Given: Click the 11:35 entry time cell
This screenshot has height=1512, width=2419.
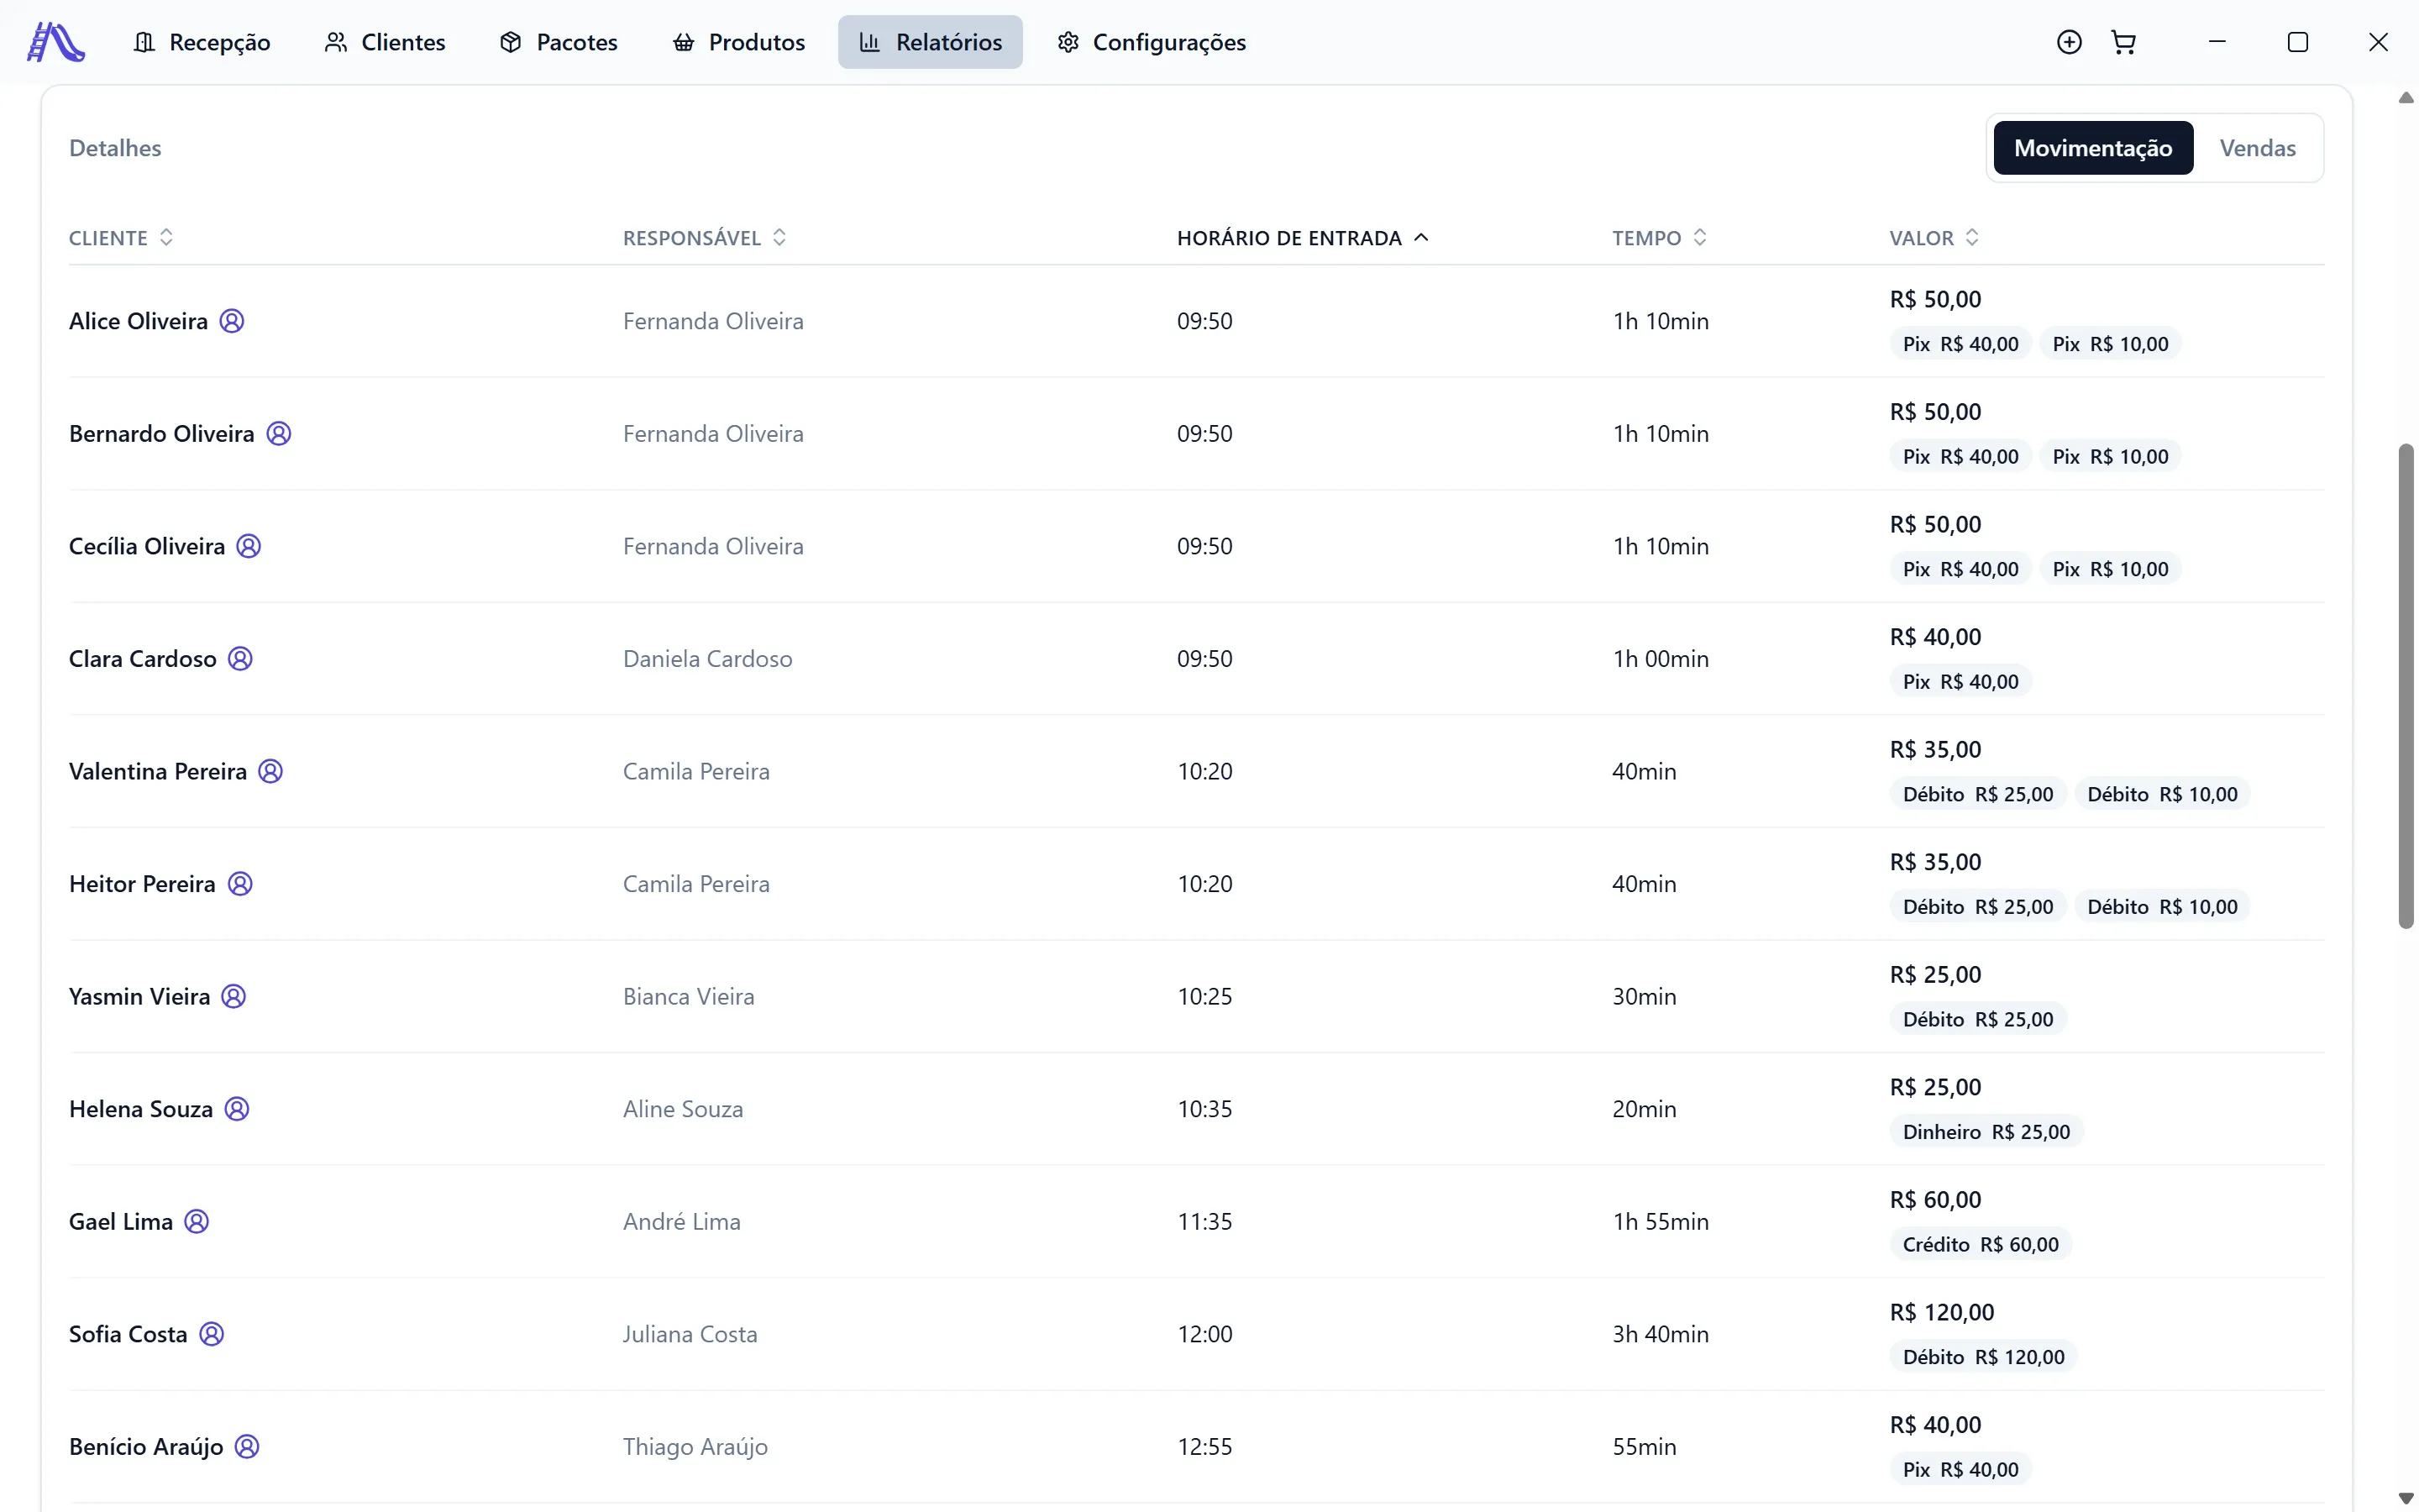Looking at the screenshot, I should click(x=1204, y=1222).
